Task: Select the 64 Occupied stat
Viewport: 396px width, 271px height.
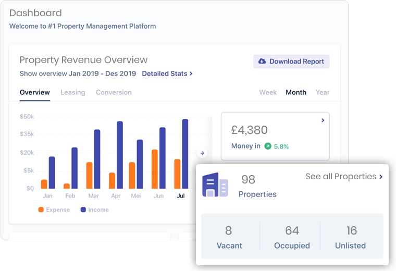Action: click(292, 237)
